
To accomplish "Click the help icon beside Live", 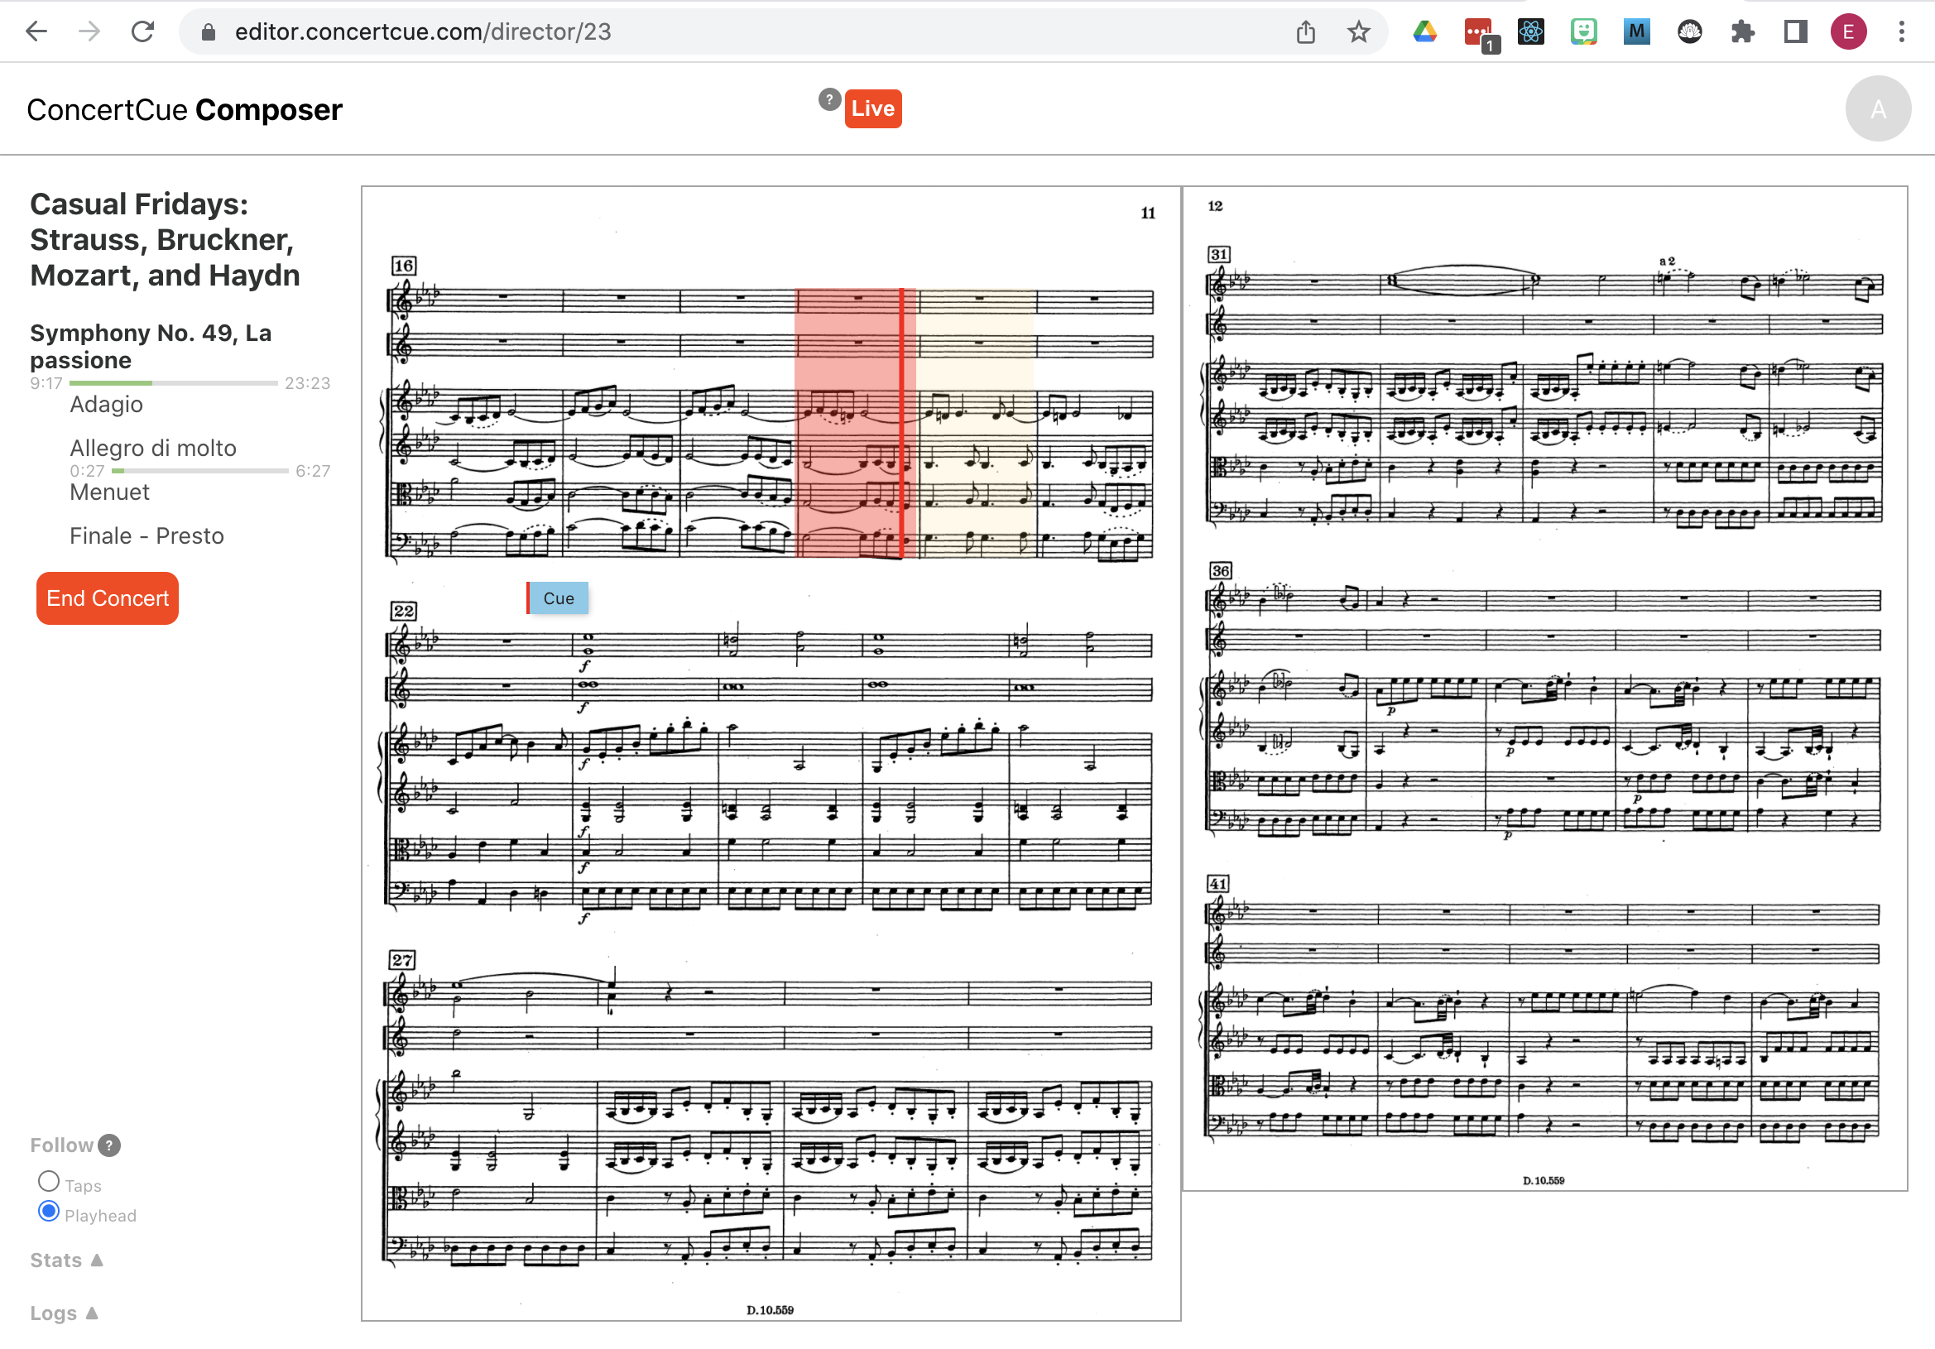I will (829, 99).
